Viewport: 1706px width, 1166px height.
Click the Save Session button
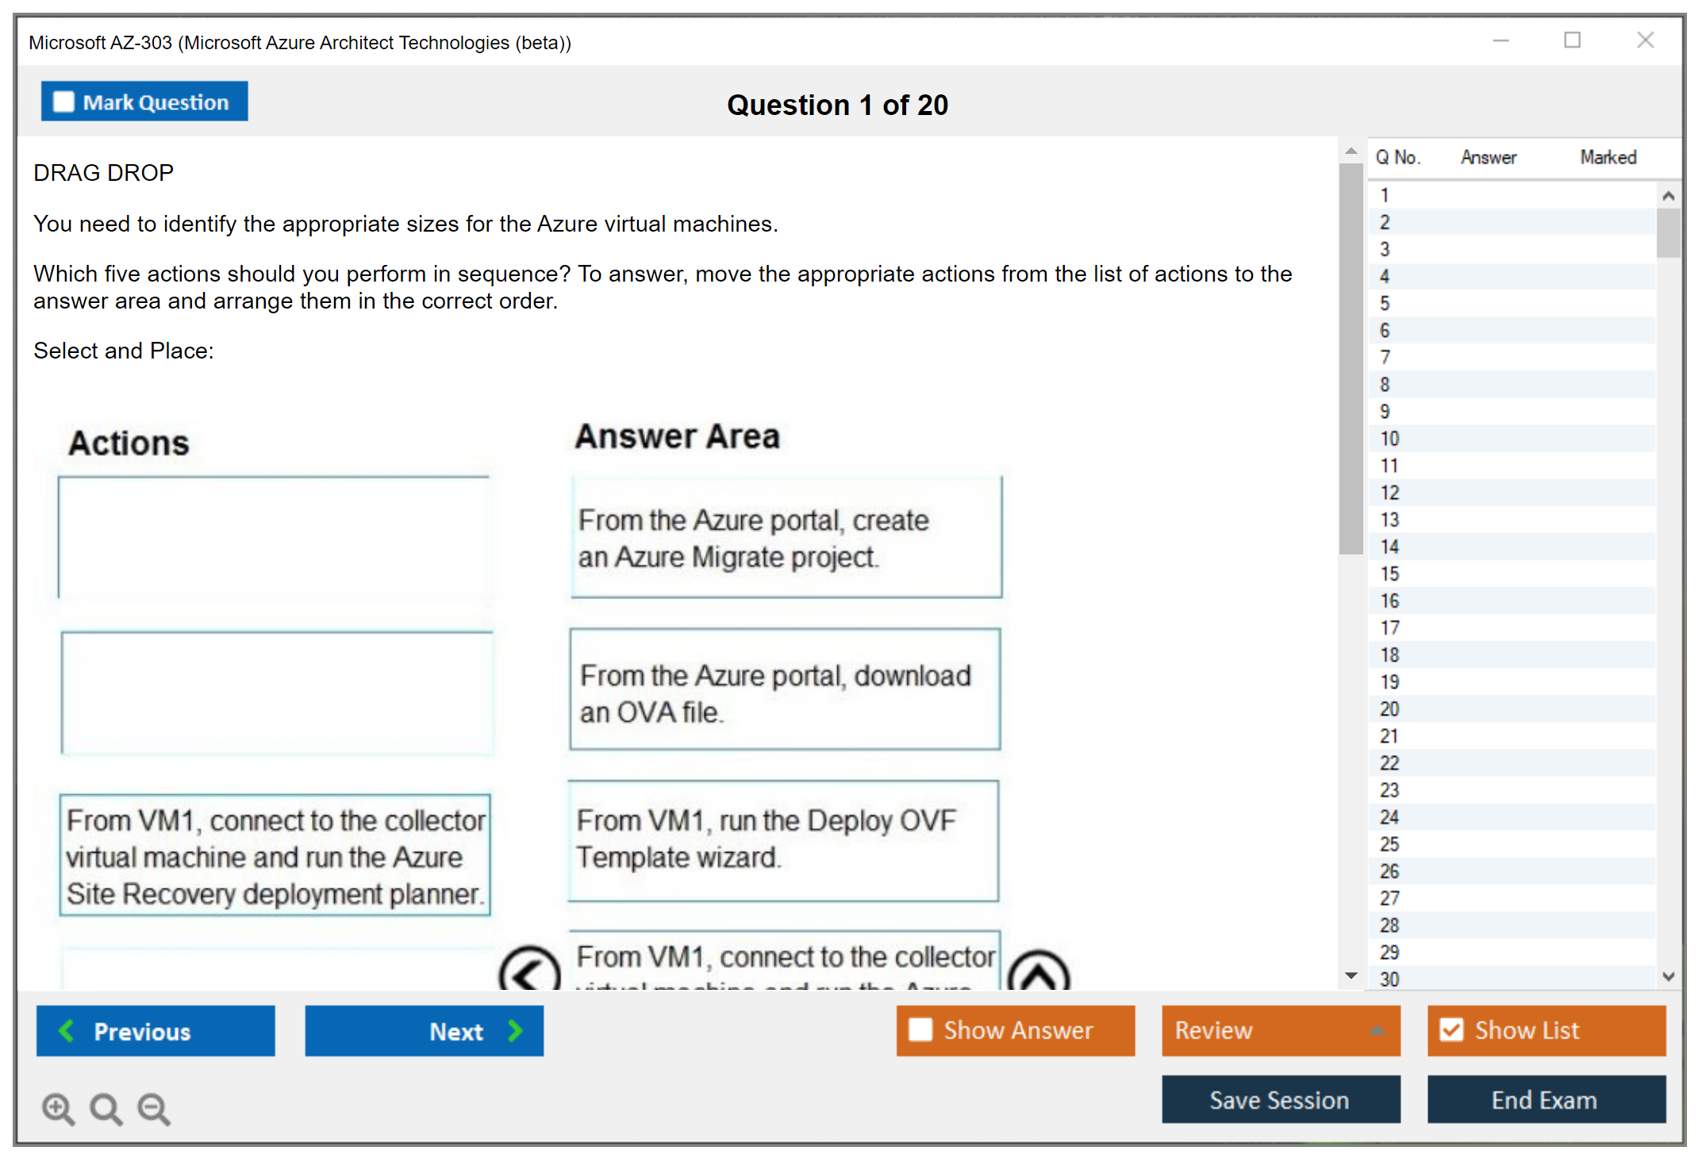click(x=1280, y=1099)
